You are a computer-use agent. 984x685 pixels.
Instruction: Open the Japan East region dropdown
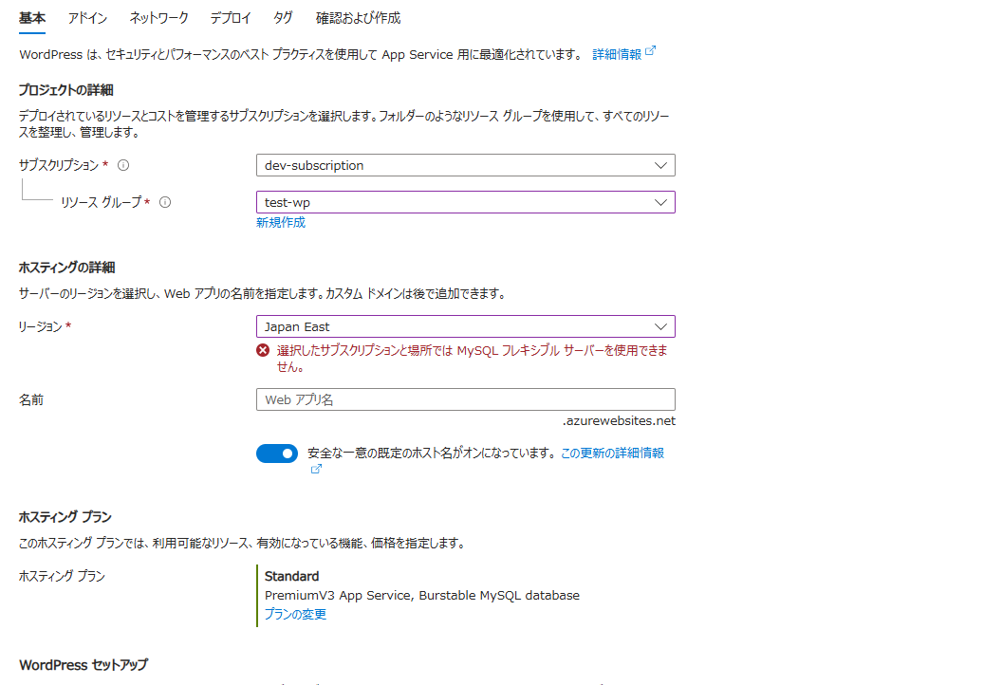coord(465,325)
